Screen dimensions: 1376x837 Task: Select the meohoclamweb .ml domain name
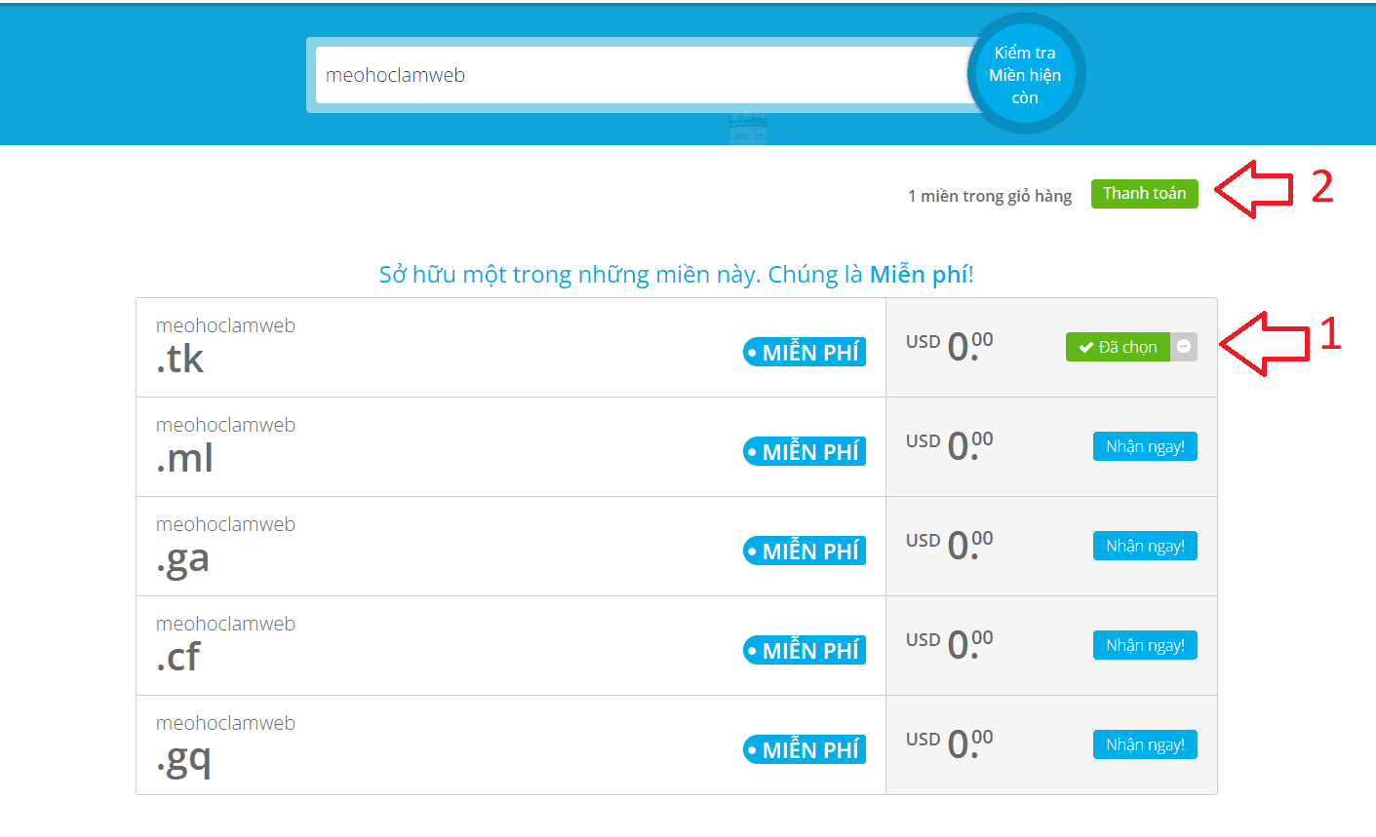tap(225, 445)
